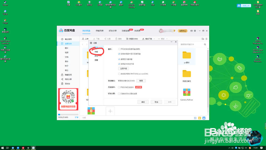The width and height of the screenshot is (266, 150).
Task: Select the Adobe Photoshop desktop icon
Action: pos(258,59)
